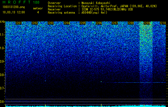Click the date stamp 10.03.13 12:00
Screen dimensions: 168x107
pos(14,12)
